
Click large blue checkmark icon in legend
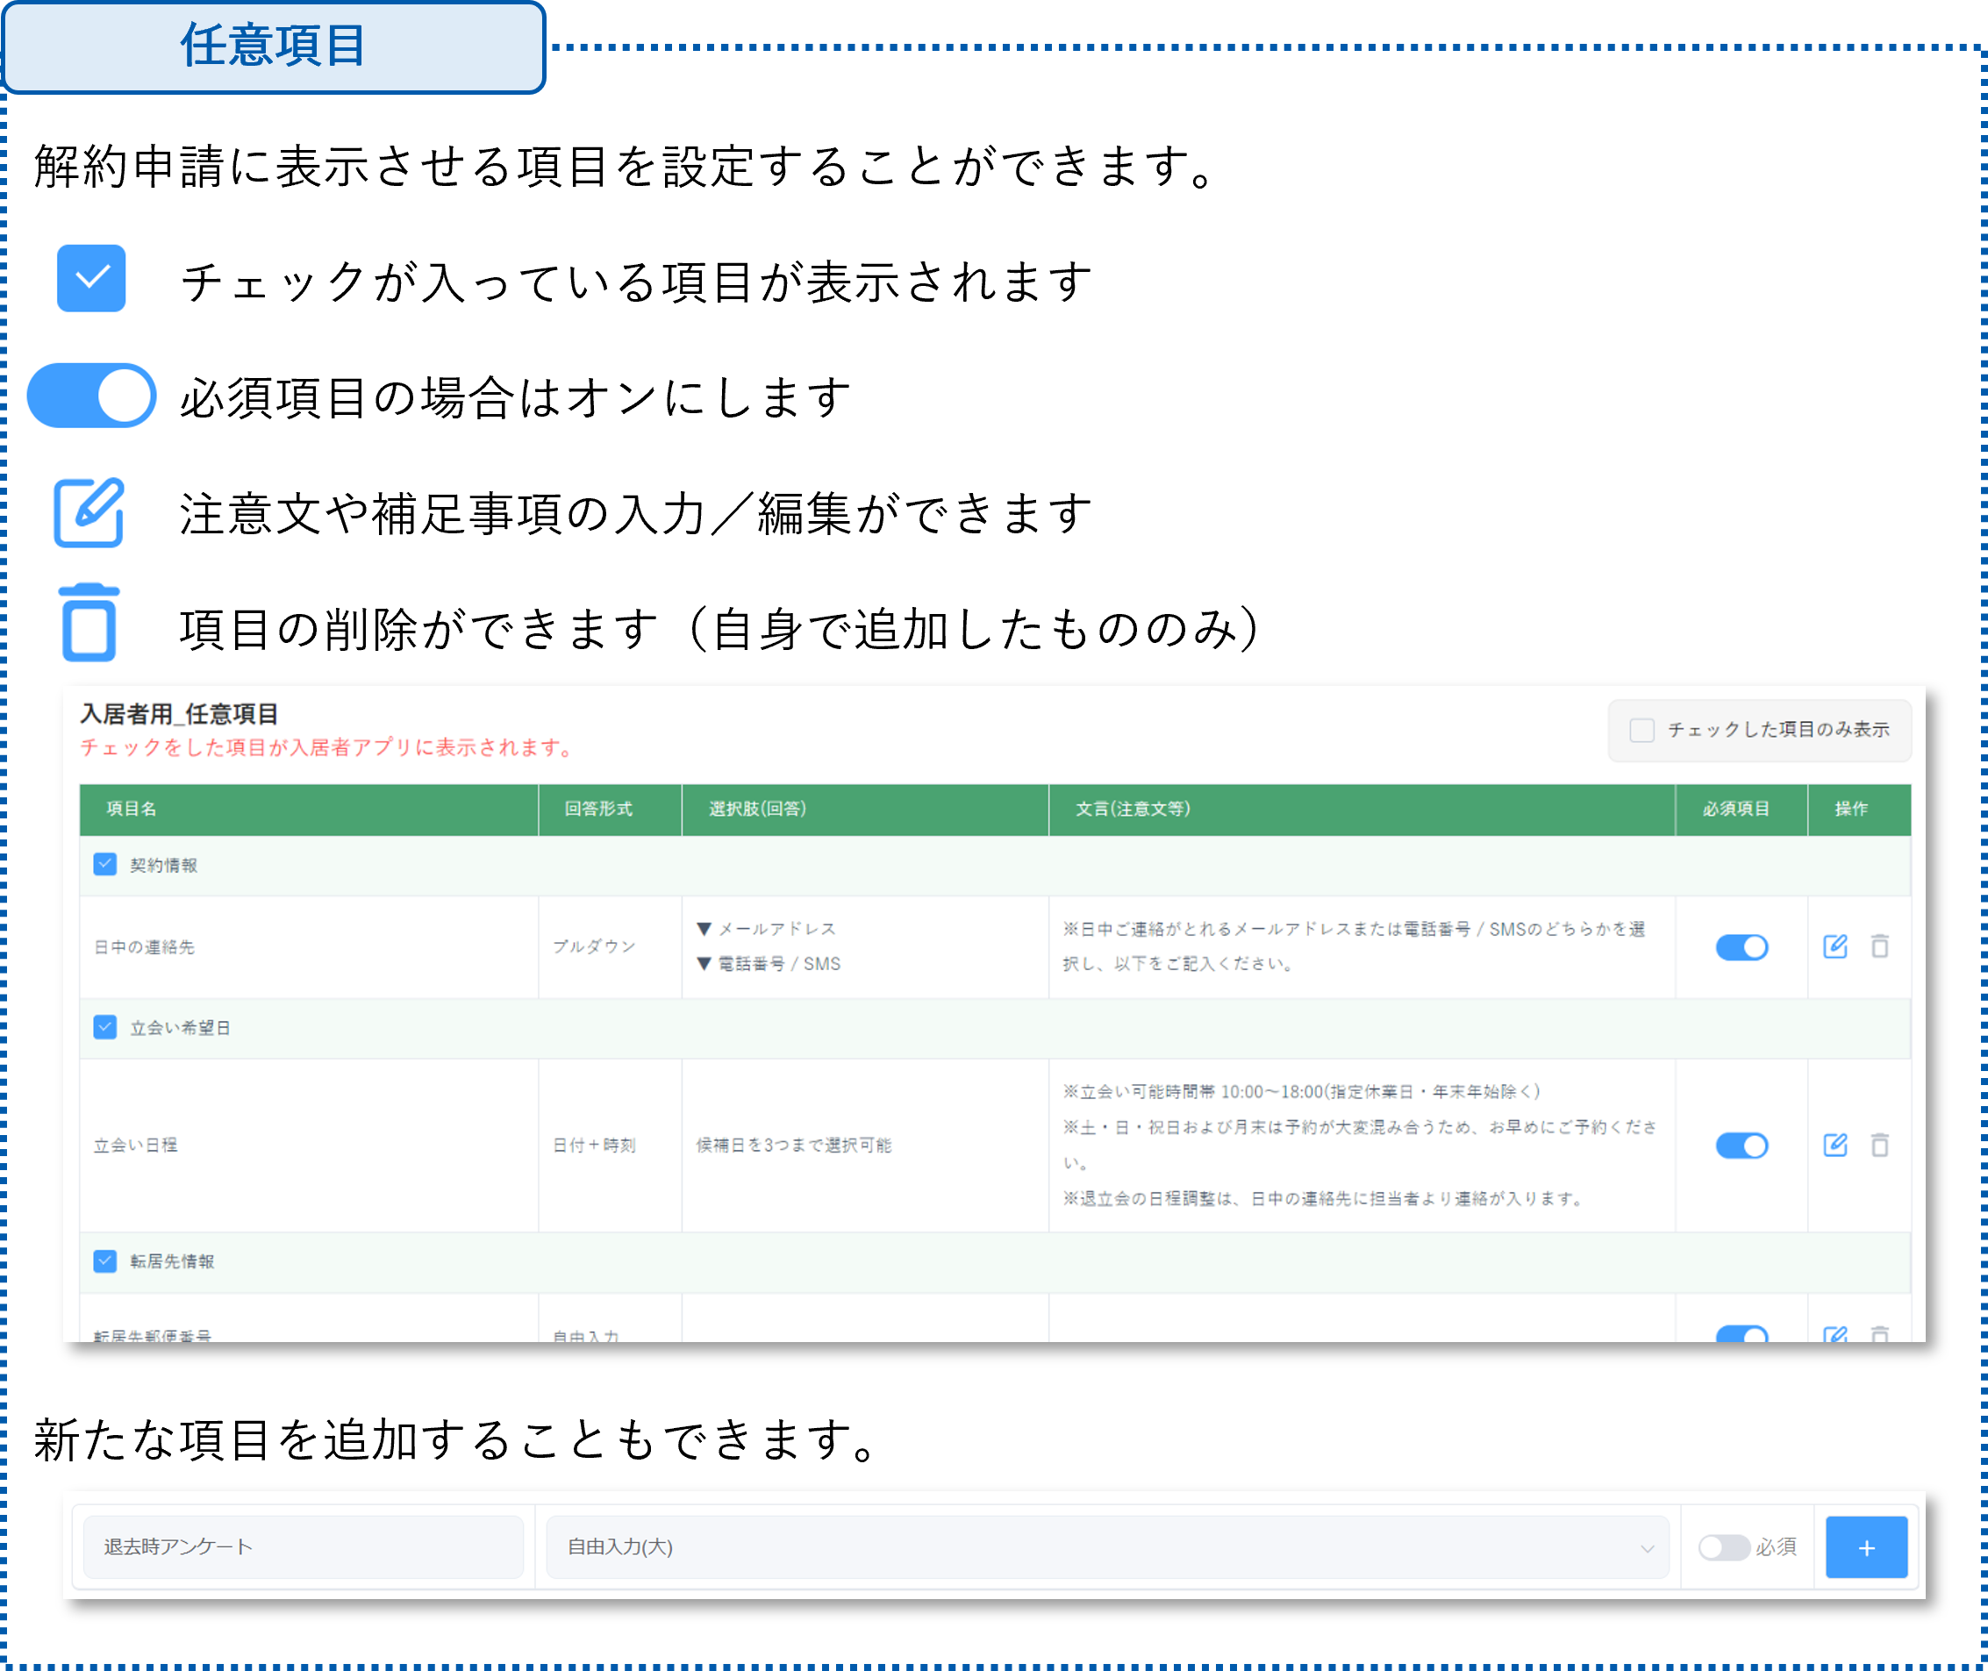(x=91, y=276)
